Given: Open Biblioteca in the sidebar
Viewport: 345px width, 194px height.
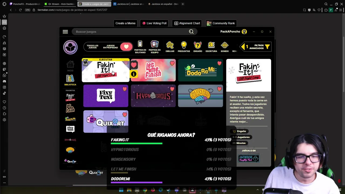Looking at the screenshot, I should point(70,80).
